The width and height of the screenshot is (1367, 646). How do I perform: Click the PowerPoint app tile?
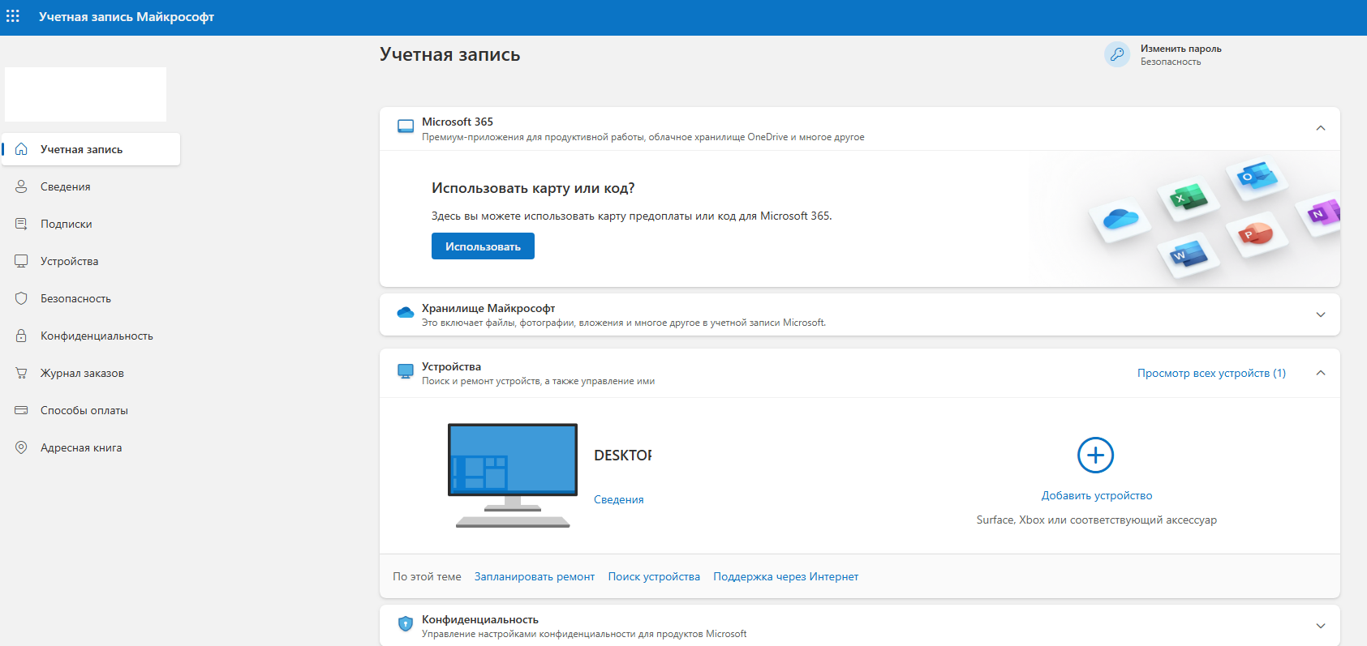click(1257, 234)
